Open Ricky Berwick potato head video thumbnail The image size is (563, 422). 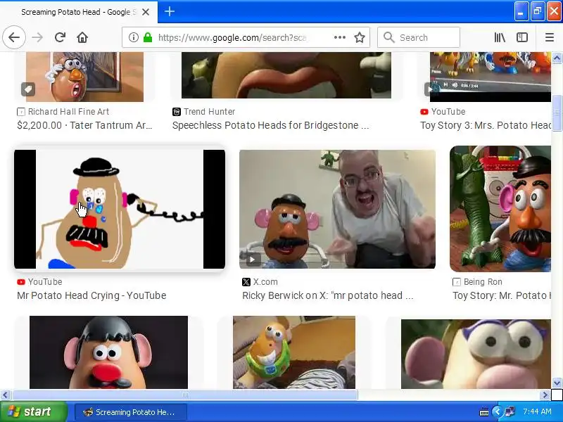pos(337,209)
